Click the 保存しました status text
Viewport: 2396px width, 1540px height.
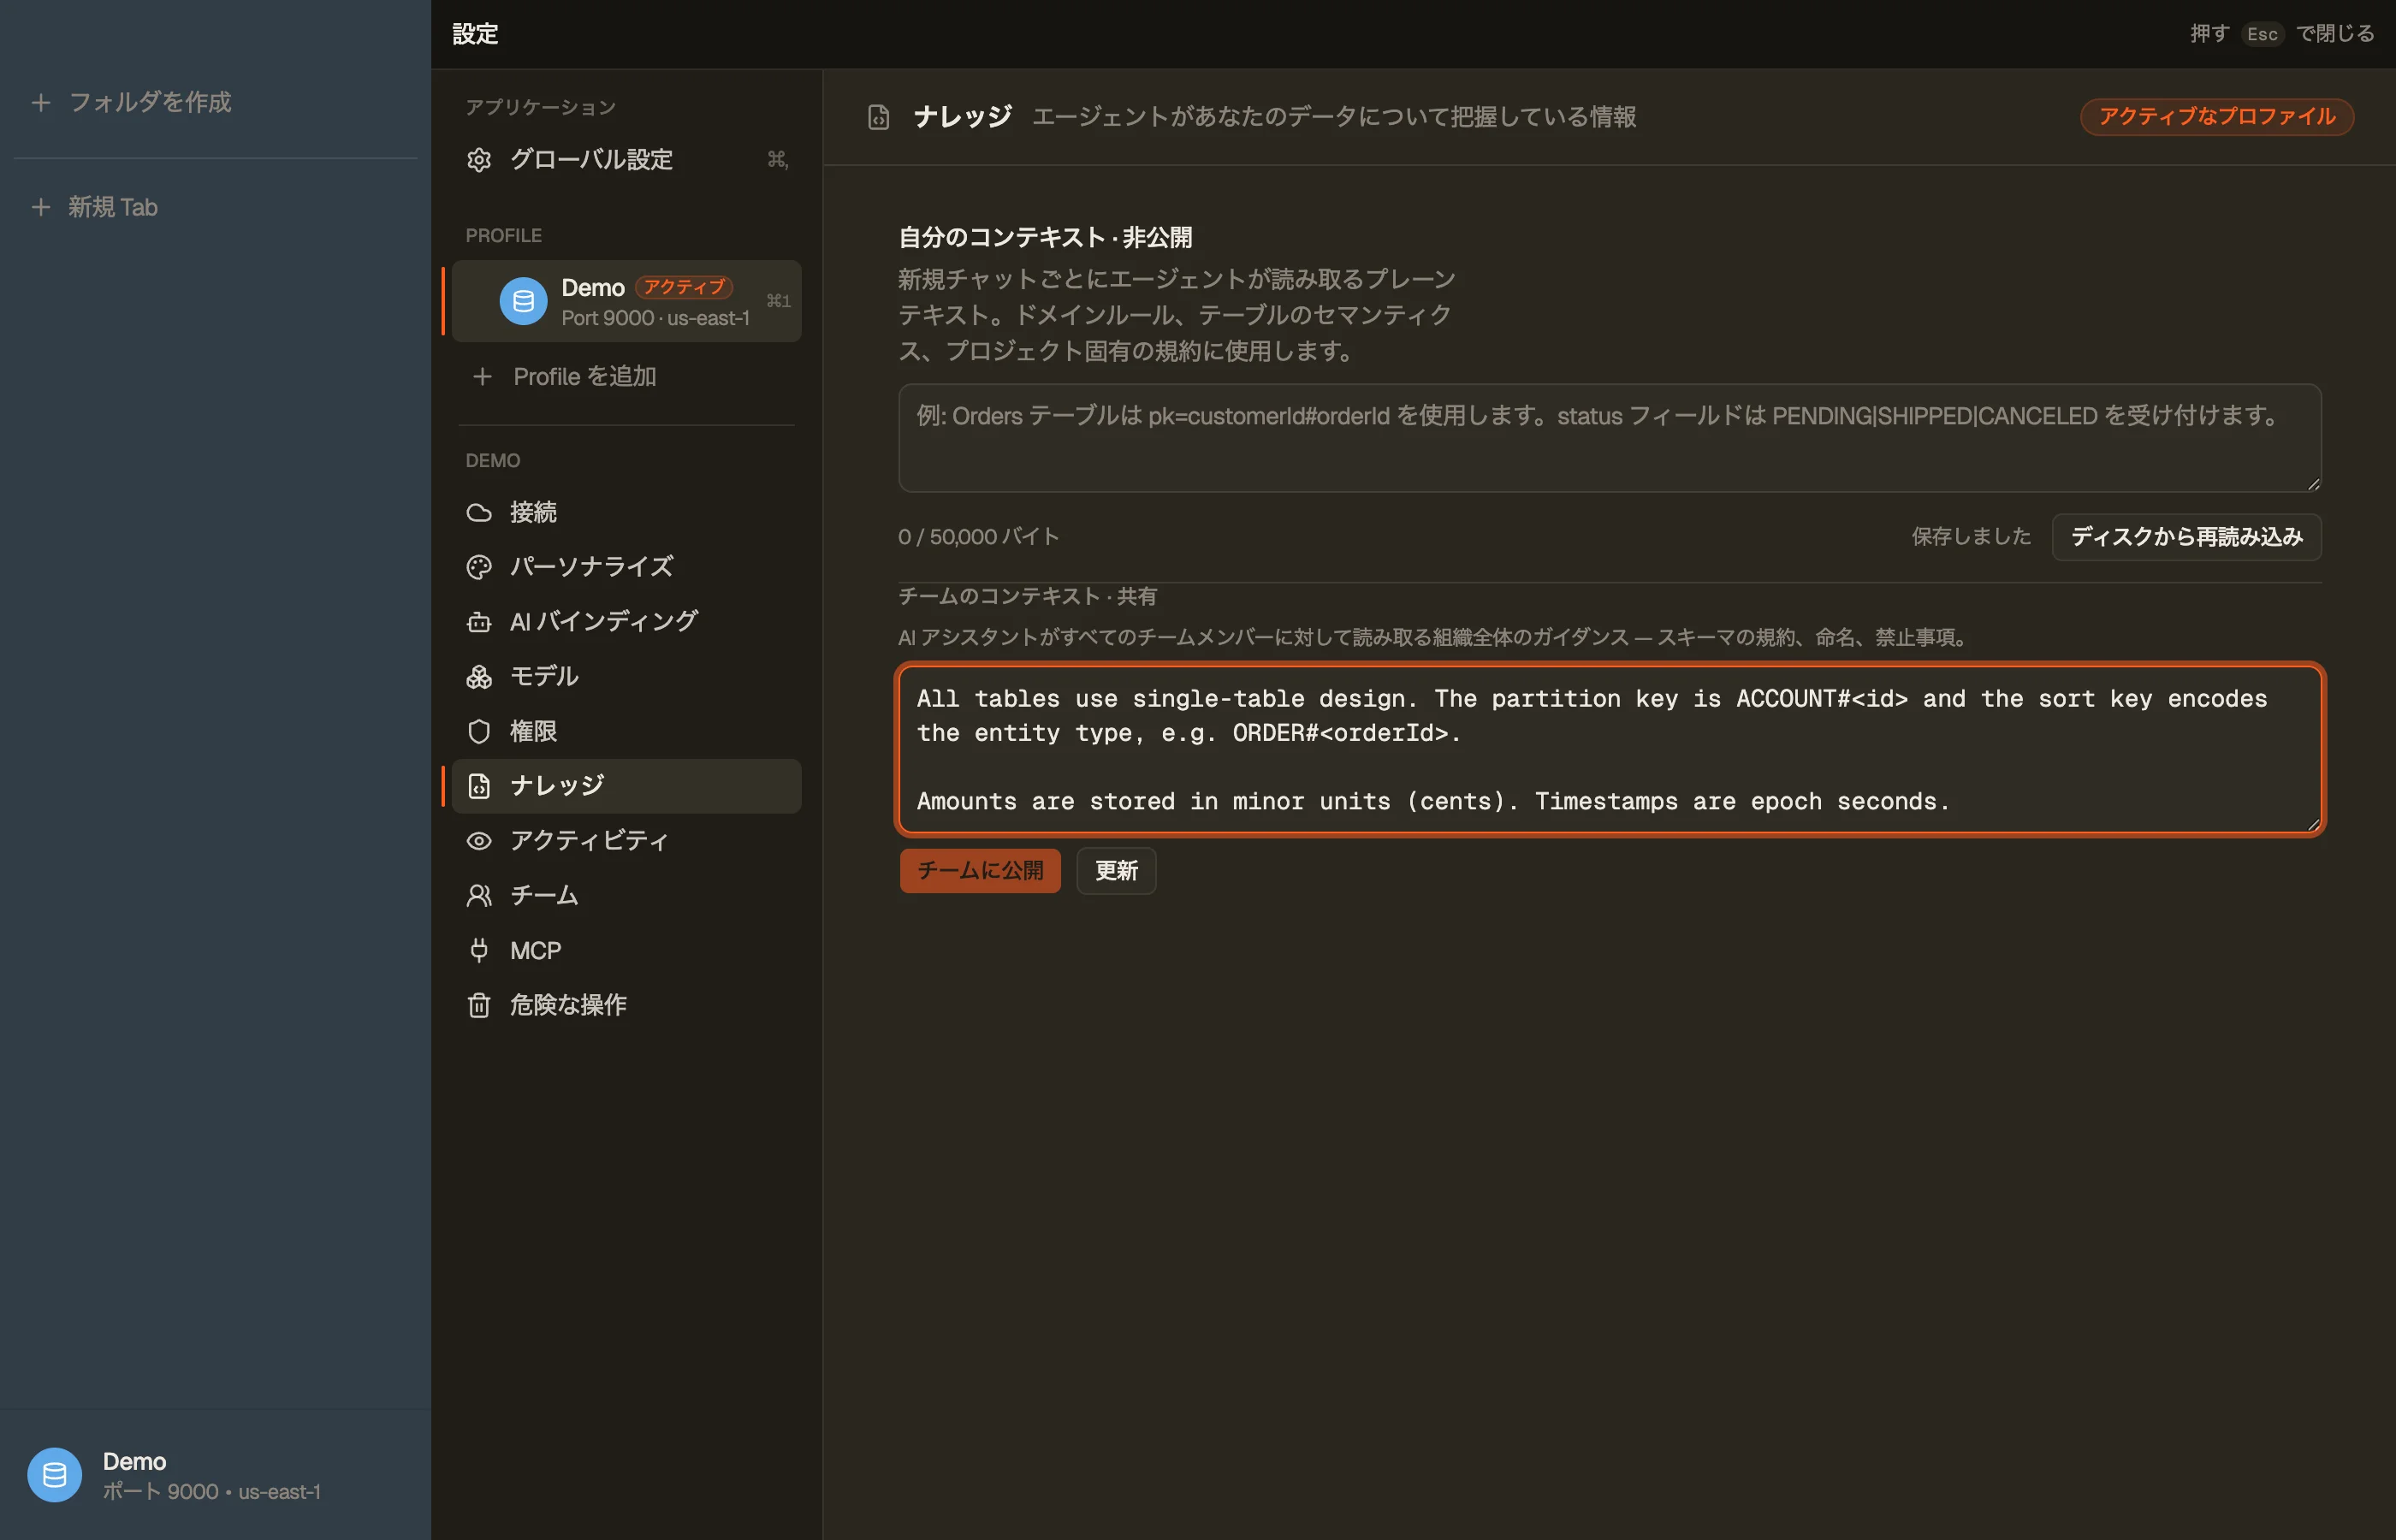(x=1971, y=537)
